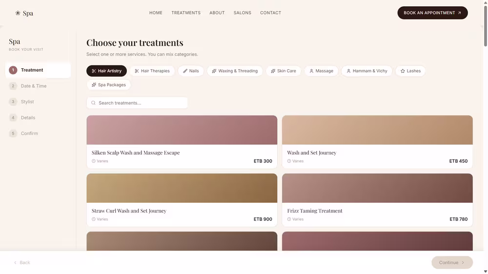The image size is (488, 274).
Task: Select Straw Curl Wash and Set Journey
Action: 182,200
